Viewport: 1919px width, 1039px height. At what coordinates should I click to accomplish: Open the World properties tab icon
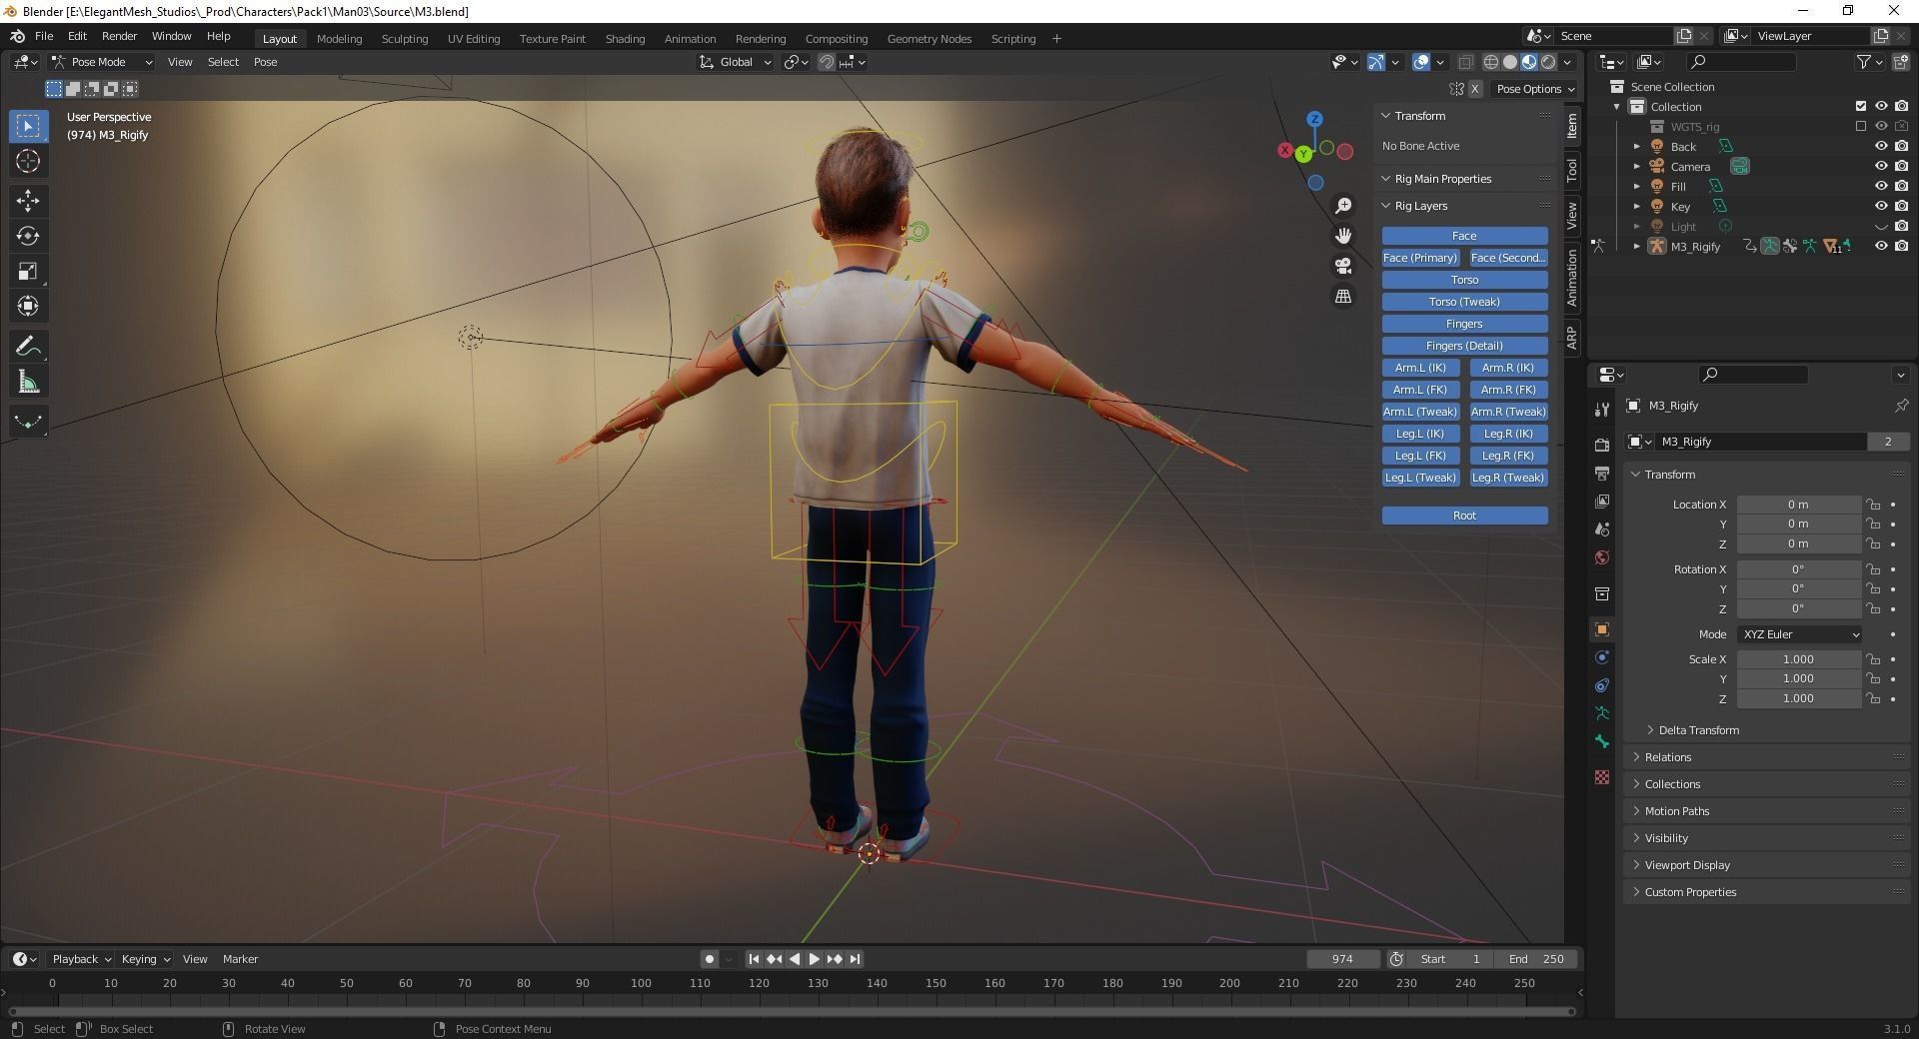click(1602, 557)
